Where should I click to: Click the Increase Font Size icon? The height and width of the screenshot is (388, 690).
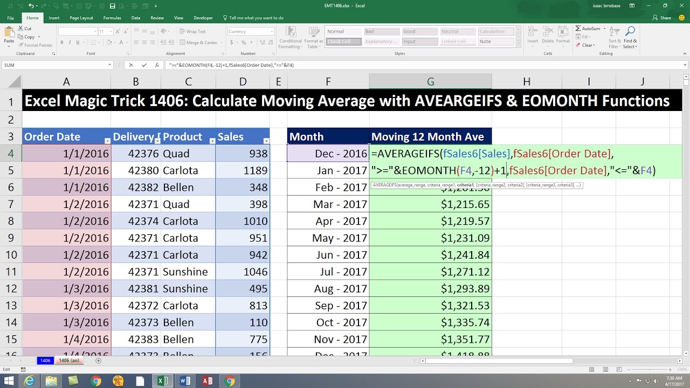tap(117, 32)
